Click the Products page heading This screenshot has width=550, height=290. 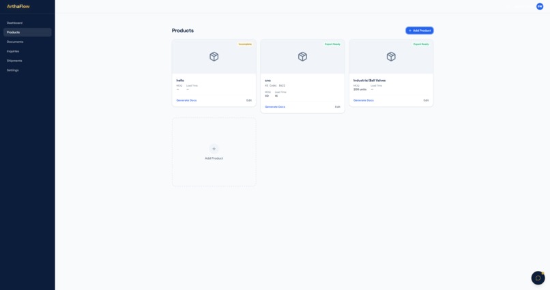[x=183, y=31]
